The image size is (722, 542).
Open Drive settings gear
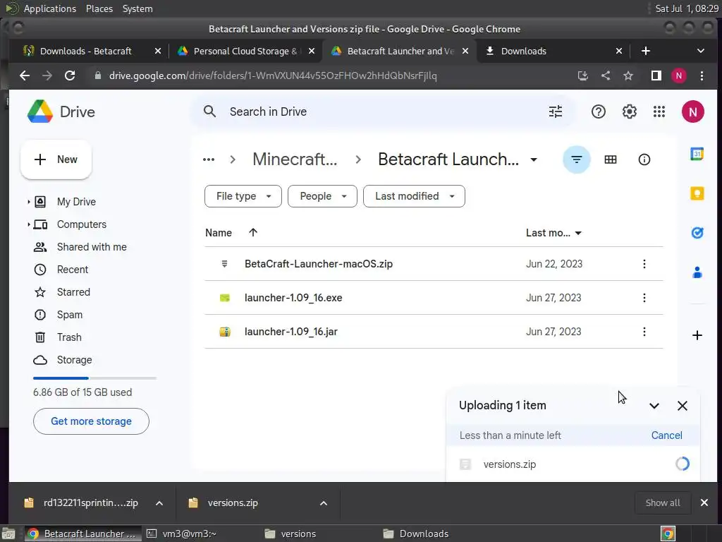[629, 112]
